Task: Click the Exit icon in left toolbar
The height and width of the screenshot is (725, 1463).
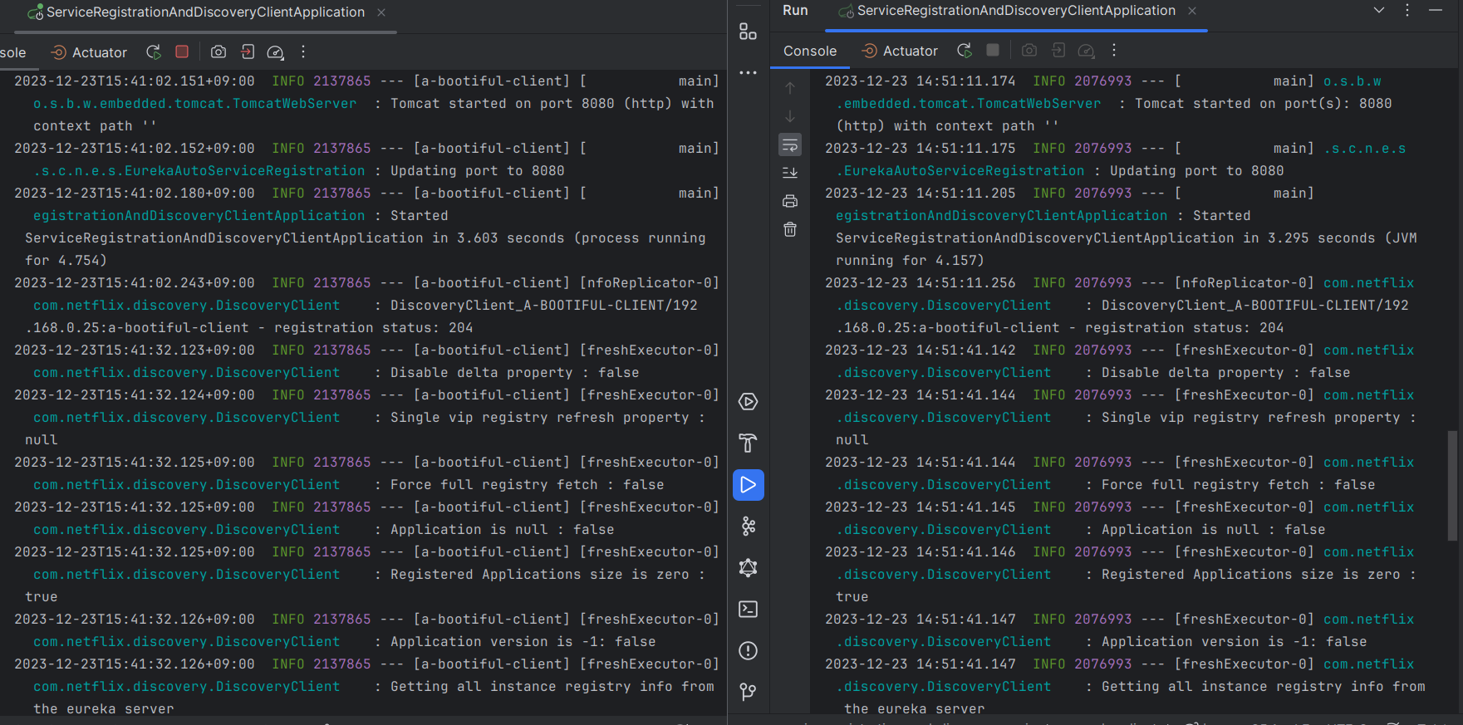Action: (x=248, y=51)
